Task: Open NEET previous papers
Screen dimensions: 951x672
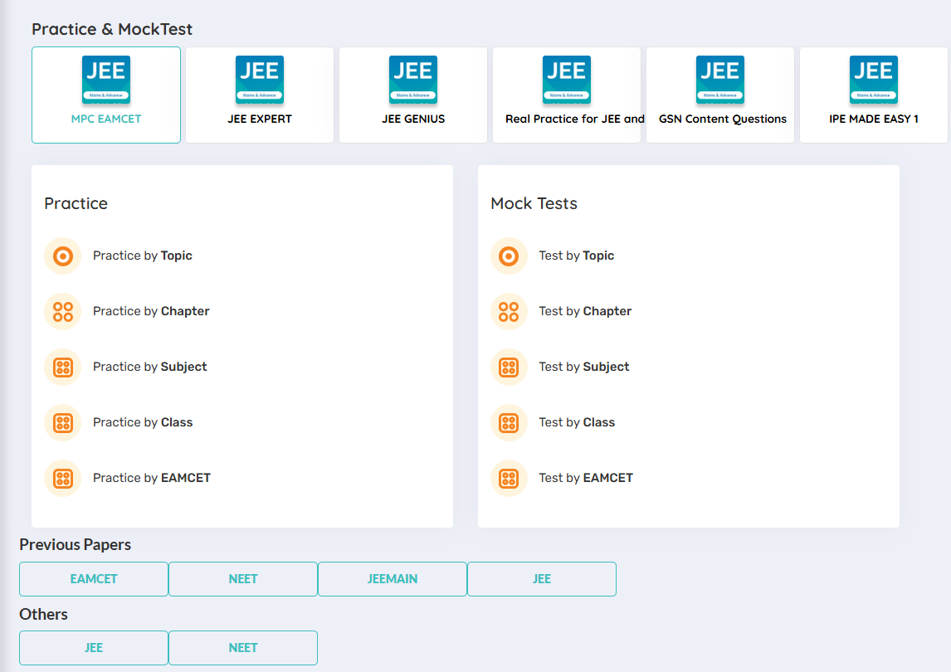Action: (243, 579)
